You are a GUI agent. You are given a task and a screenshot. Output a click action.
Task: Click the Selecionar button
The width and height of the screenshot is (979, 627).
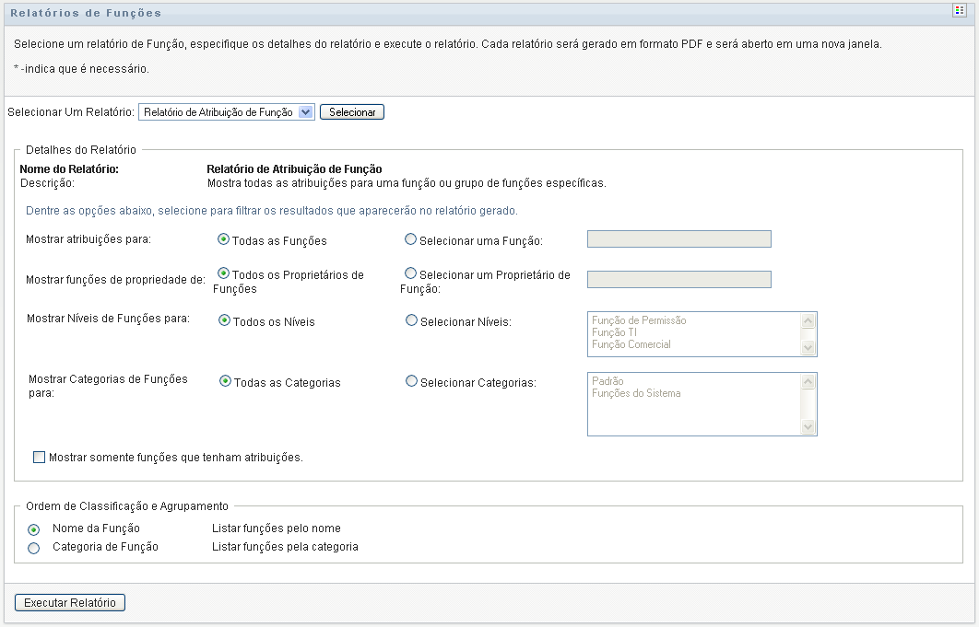[352, 112]
